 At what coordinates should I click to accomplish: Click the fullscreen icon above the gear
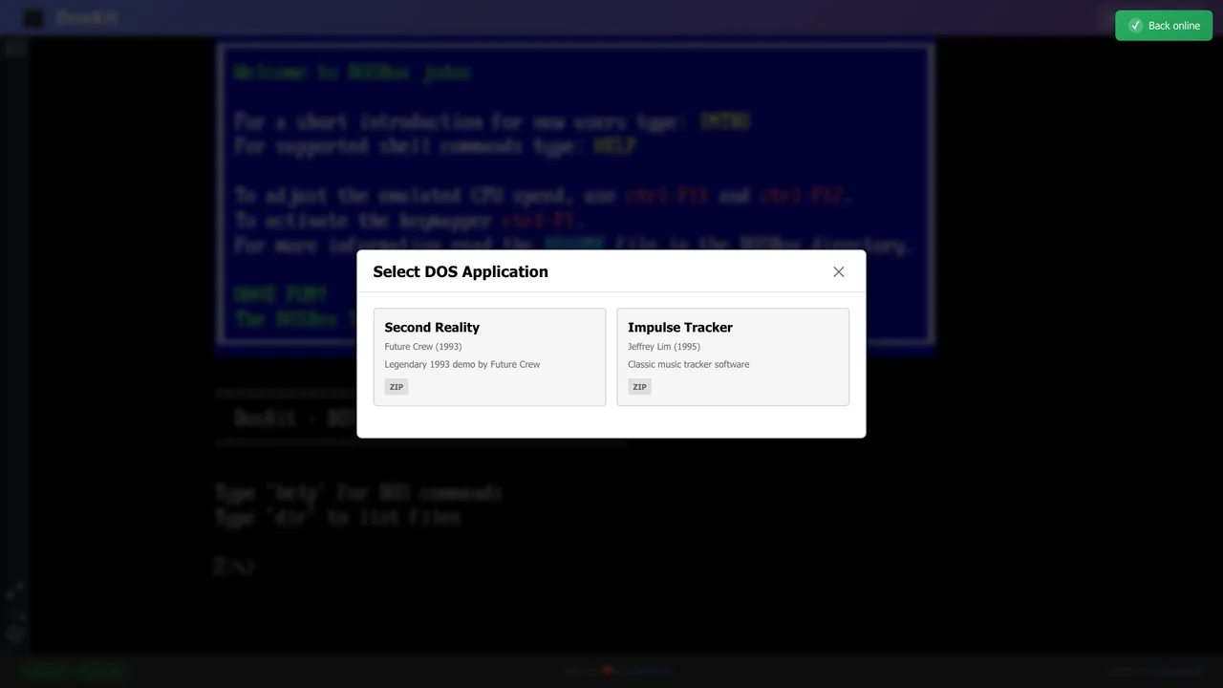[15, 591]
